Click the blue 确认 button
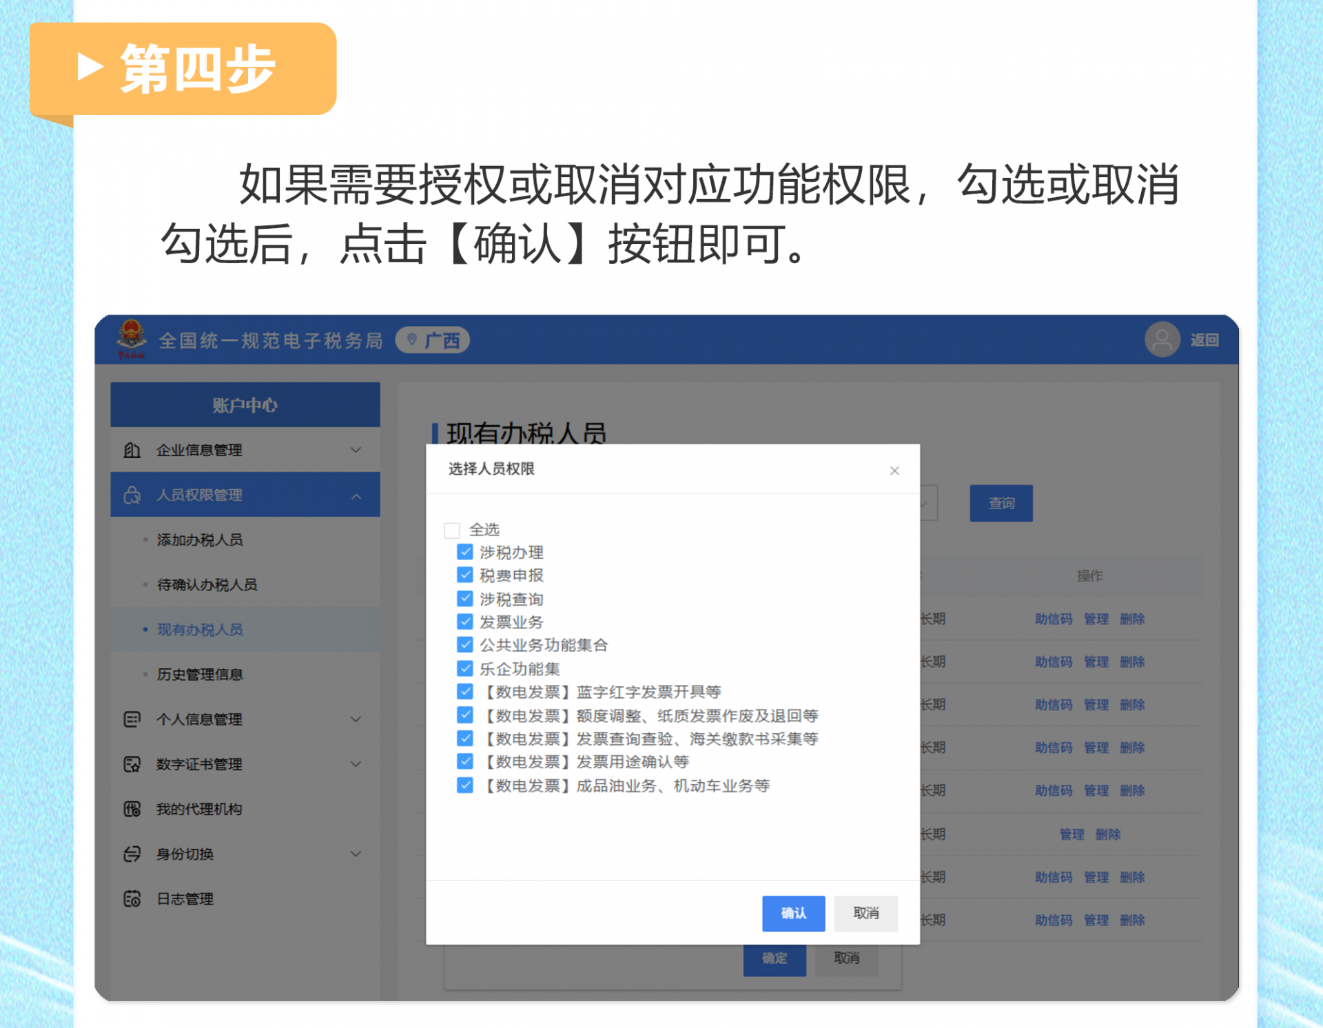Screen dimensions: 1323x1028 click(x=793, y=913)
